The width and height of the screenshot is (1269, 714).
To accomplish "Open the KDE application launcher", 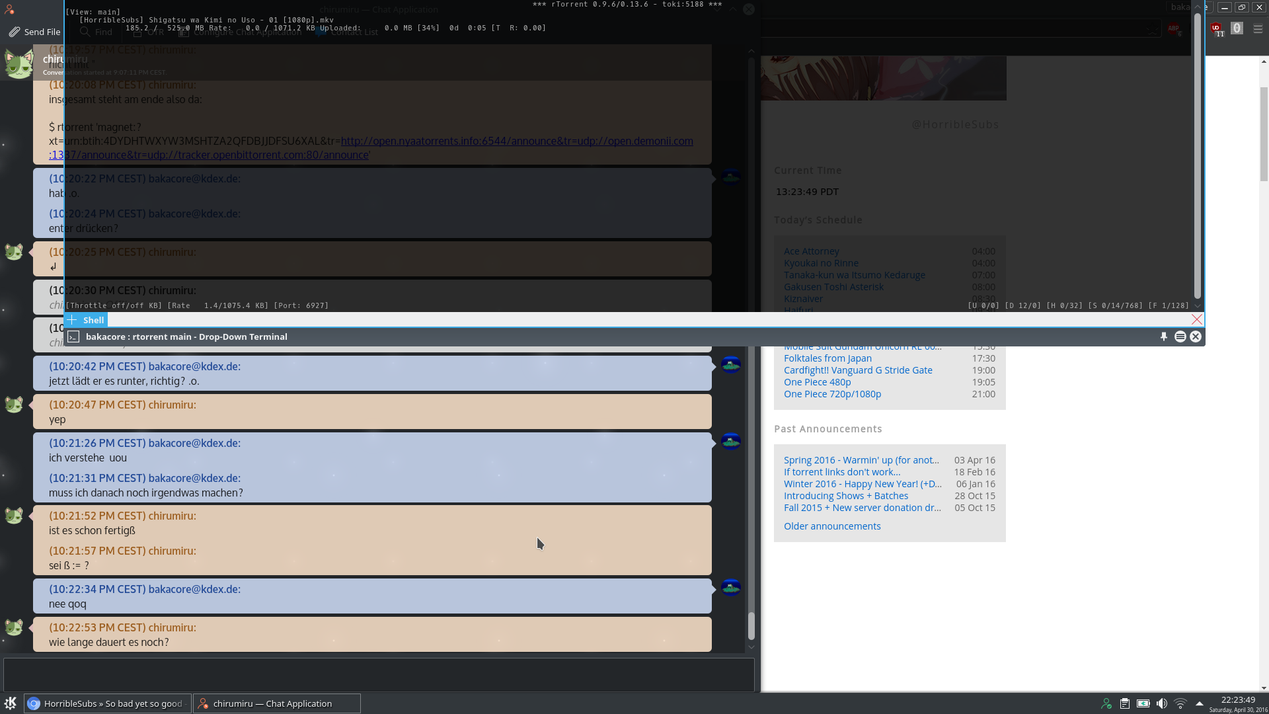I will pyautogui.click(x=11, y=703).
